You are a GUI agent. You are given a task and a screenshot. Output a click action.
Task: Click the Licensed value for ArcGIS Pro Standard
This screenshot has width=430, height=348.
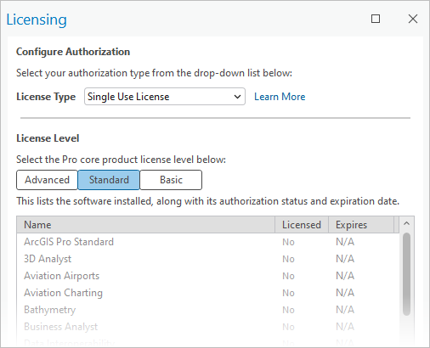pos(288,242)
